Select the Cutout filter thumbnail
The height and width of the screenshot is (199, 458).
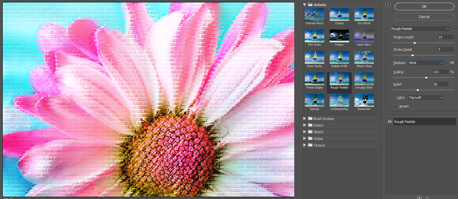point(339,14)
